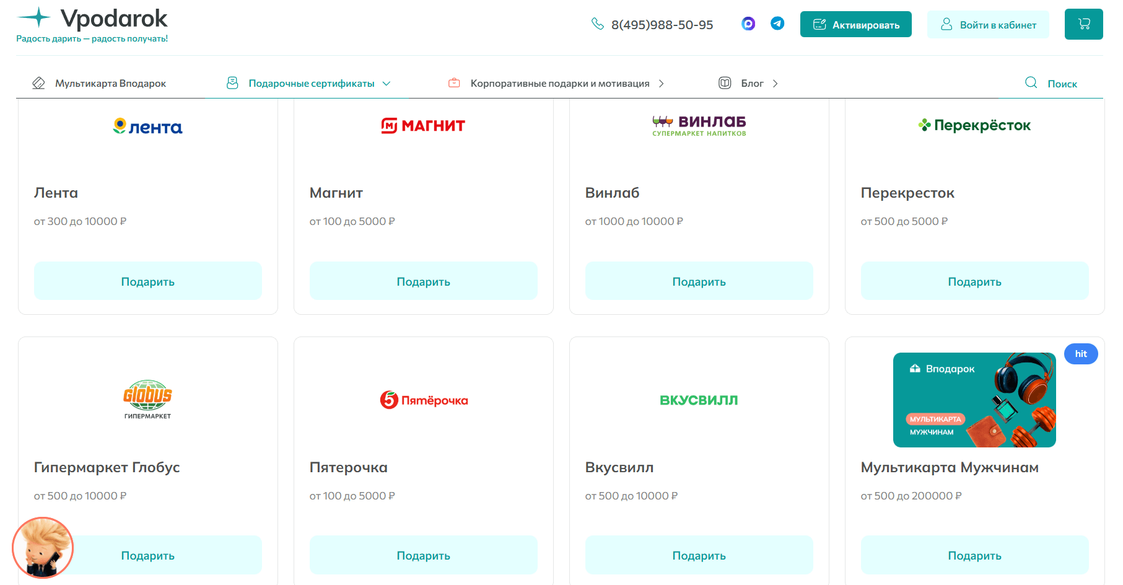Image resolution: width=1123 pixels, height=585 pixels.
Task: Expand Подарочные сертификаты dropdown chevron
Action: tap(387, 84)
